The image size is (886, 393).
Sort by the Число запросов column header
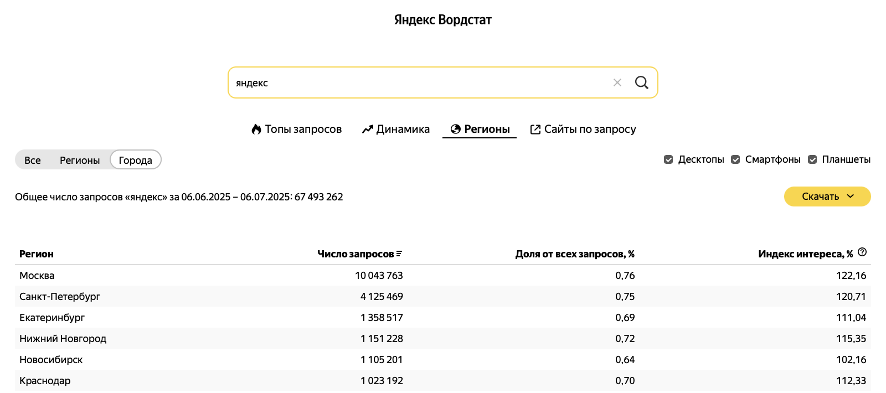click(356, 254)
